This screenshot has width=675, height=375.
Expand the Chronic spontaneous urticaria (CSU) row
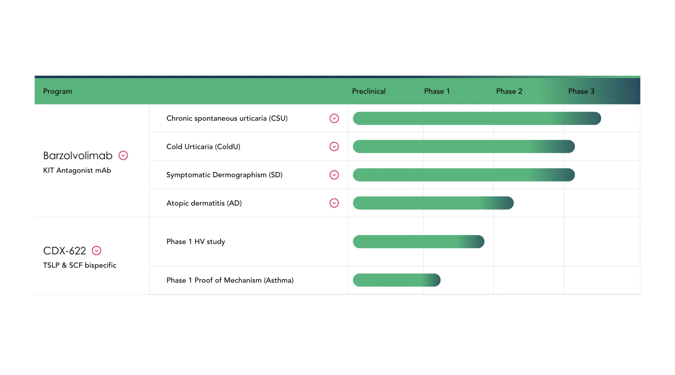[x=334, y=118]
